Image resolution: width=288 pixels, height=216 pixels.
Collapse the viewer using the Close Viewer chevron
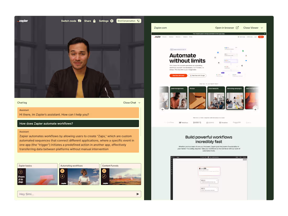coord(262,28)
